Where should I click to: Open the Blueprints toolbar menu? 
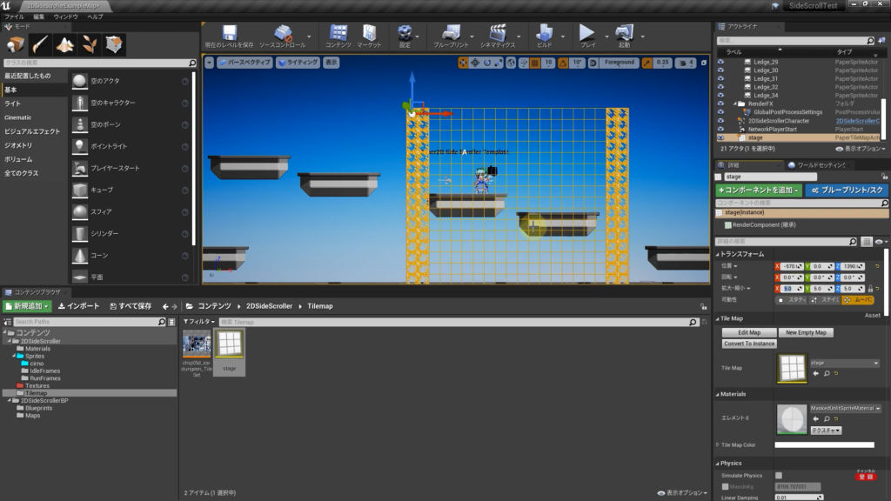tap(450, 35)
